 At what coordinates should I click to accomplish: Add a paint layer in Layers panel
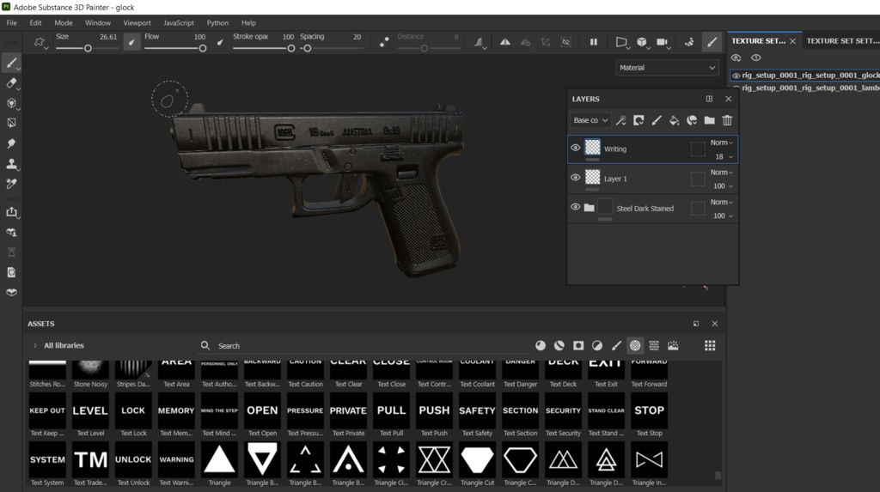(656, 120)
